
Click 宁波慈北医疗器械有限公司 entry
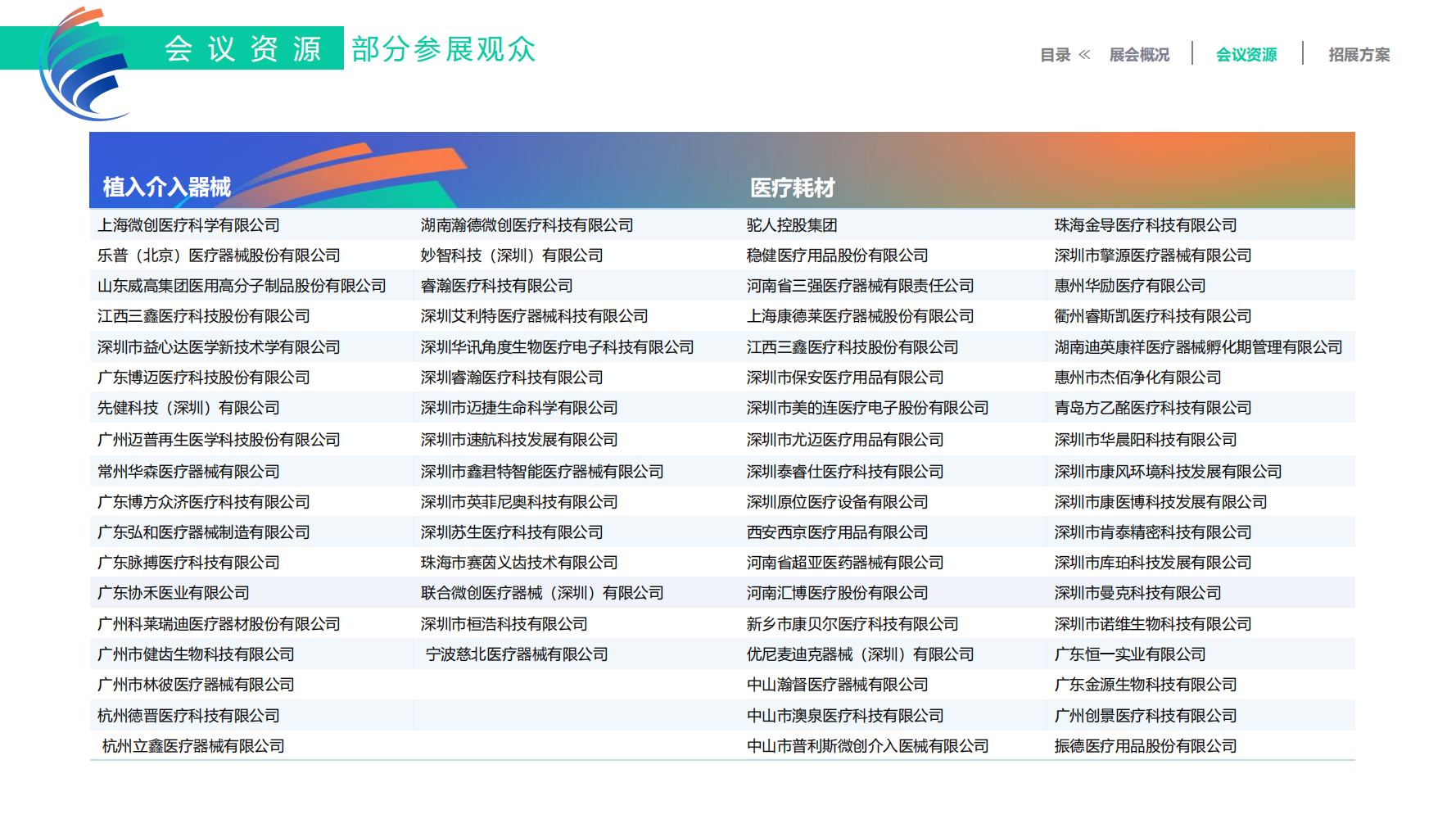click(x=517, y=654)
